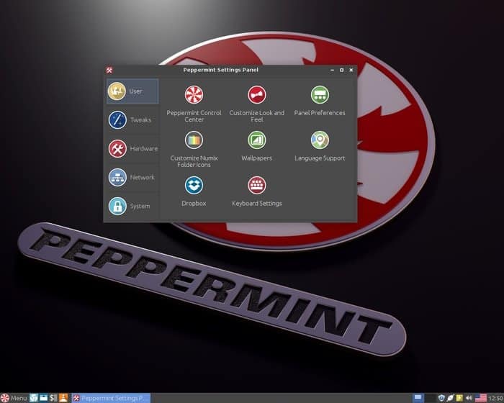The width and height of the screenshot is (504, 403).
Task: Open Keyboard Settings
Action: (x=257, y=191)
